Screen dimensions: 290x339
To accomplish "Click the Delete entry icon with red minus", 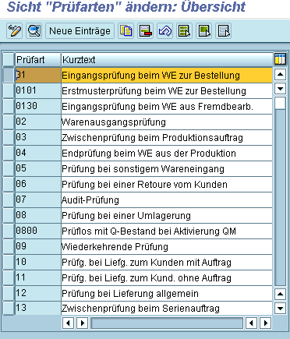I will [145, 31].
